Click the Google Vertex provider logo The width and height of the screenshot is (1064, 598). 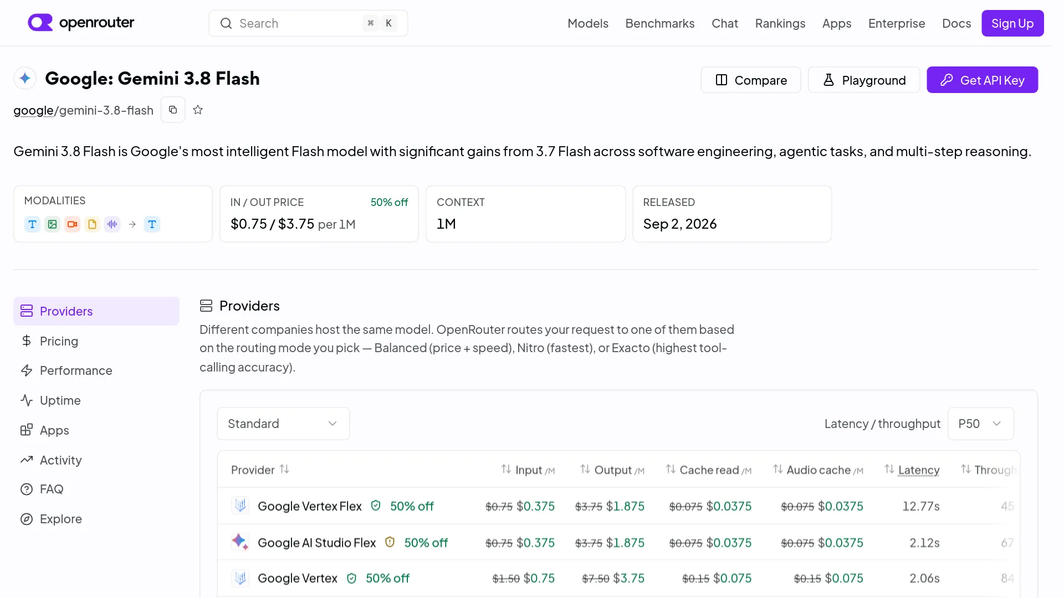pos(240,578)
